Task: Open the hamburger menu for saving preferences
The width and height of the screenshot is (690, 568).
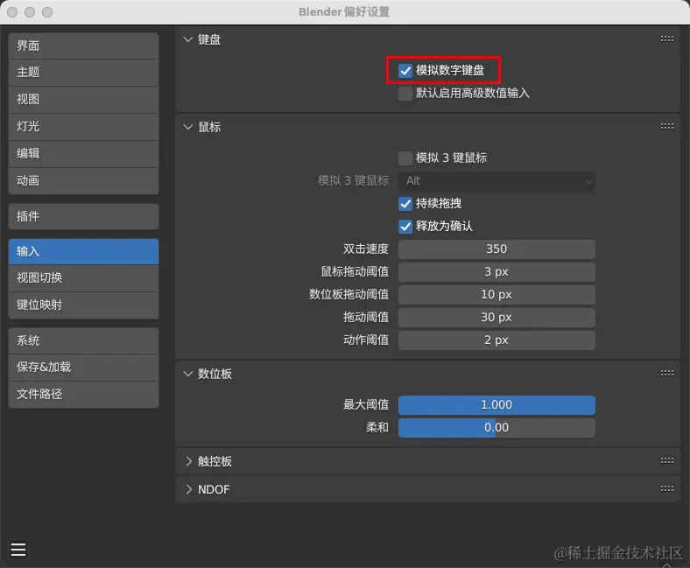Action: point(18,550)
